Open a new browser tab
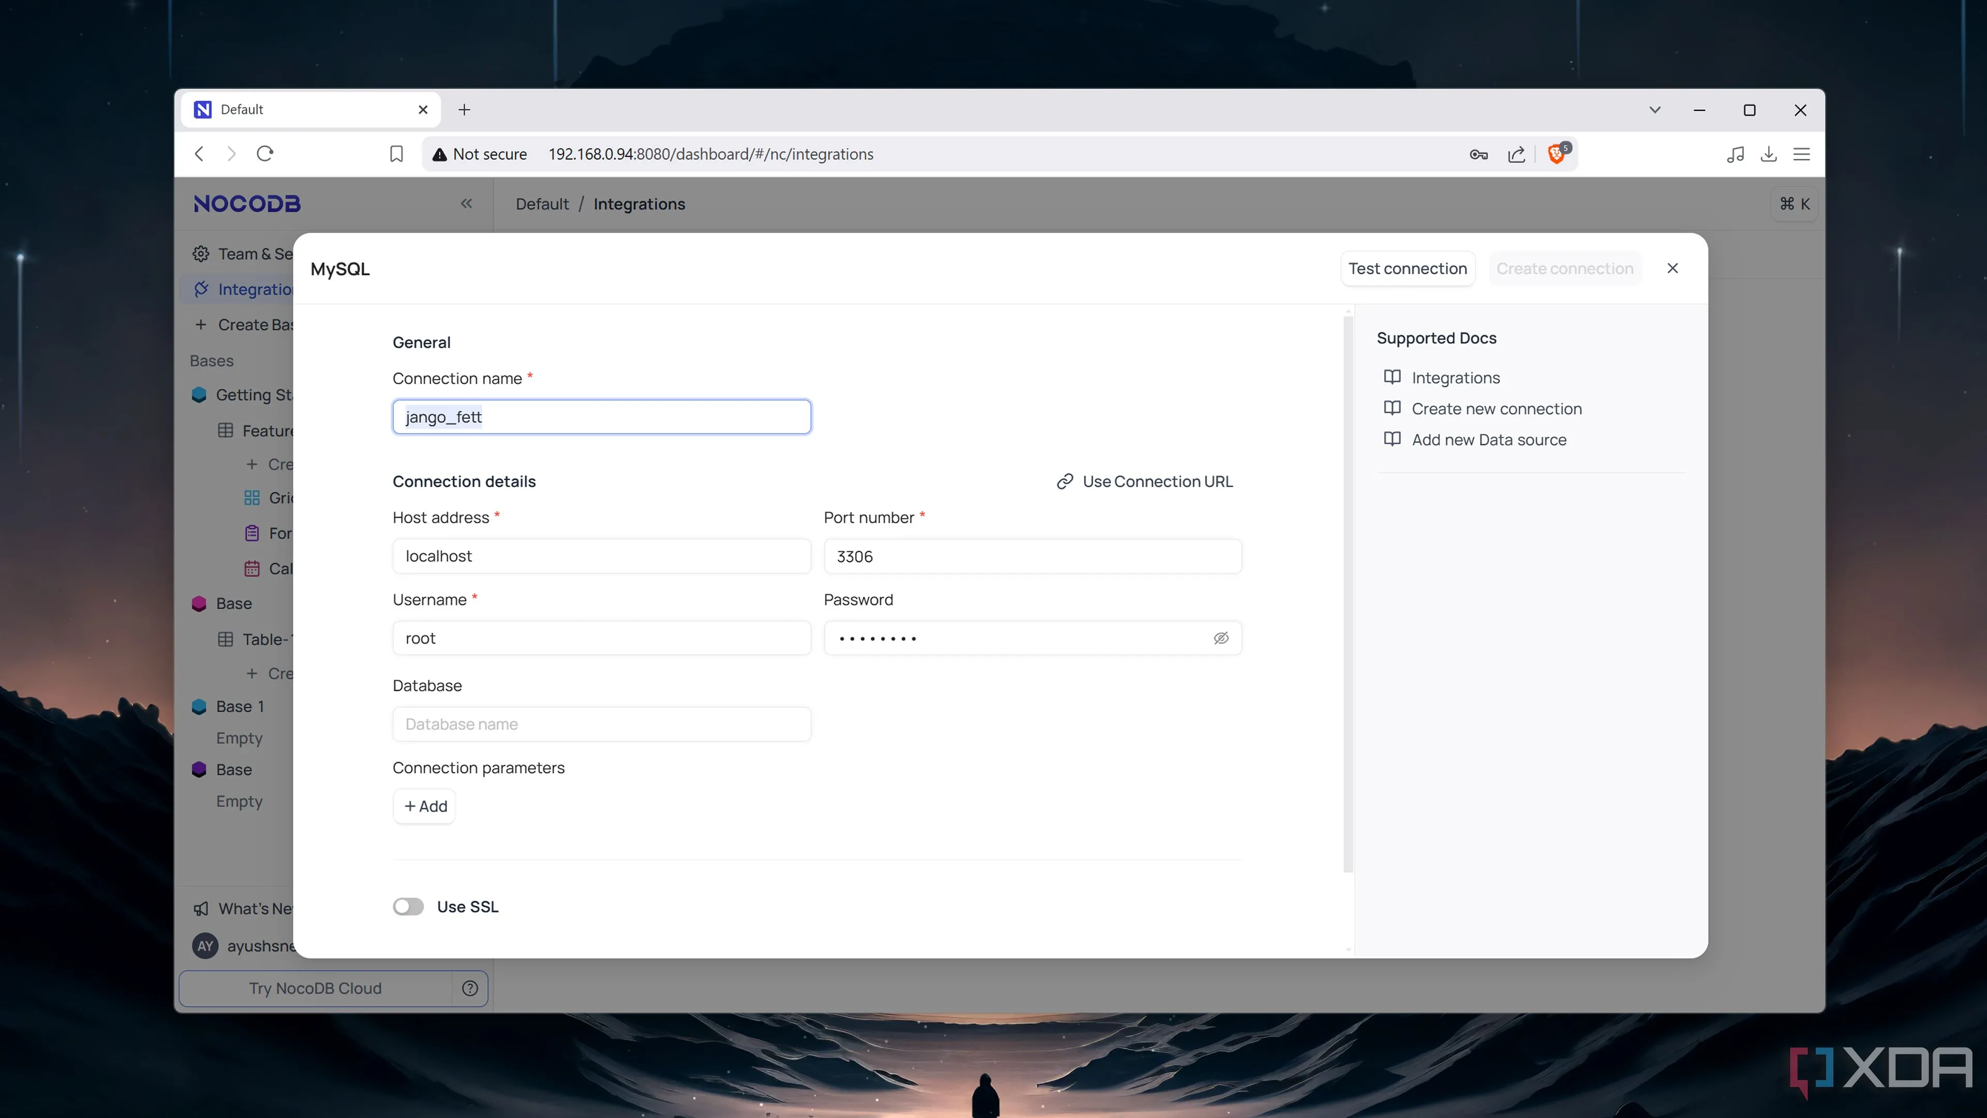 coord(464,110)
